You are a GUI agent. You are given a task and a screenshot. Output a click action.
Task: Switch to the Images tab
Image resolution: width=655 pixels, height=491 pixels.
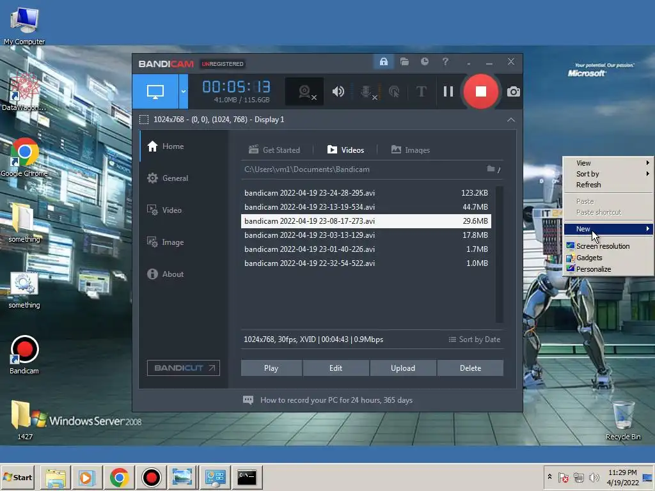point(411,150)
